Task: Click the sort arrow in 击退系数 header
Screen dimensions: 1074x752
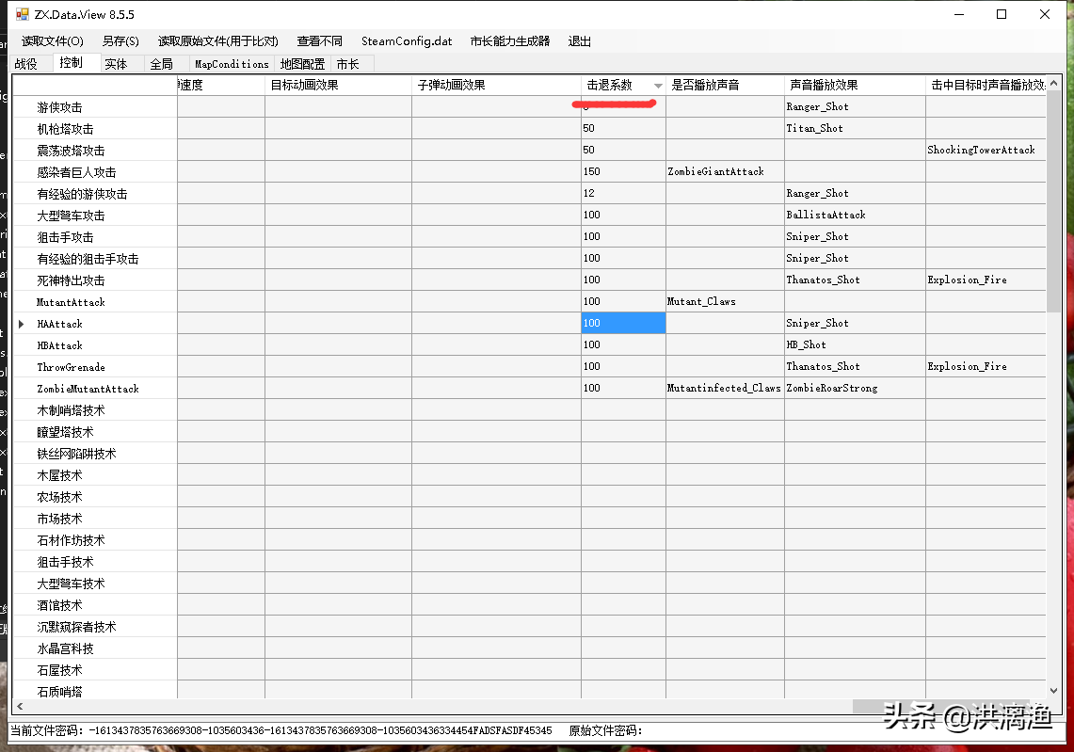Action: coord(657,86)
